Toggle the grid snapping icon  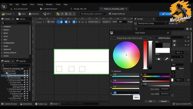(x=74, y=22)
